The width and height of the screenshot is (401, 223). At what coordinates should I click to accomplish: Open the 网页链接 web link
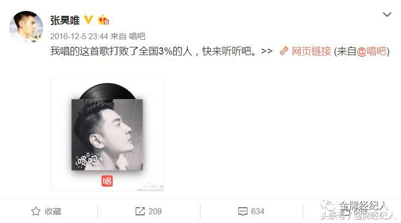click(x=311, y=51)
